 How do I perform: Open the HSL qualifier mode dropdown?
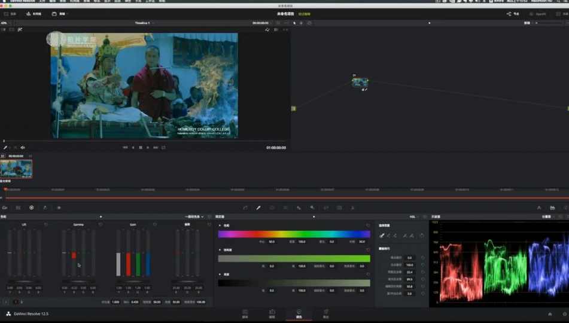tap(414, 217)
